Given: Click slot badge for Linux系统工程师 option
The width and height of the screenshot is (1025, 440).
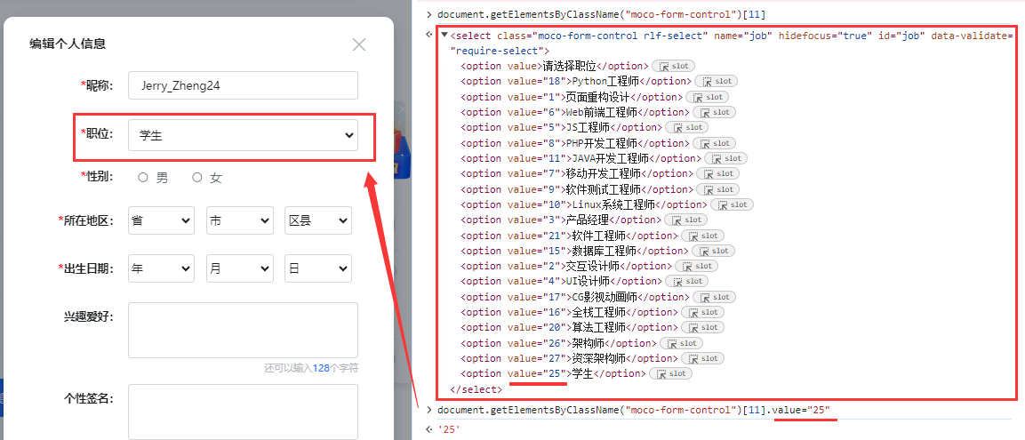Looking at the screenshot, I should pos(732,204).
